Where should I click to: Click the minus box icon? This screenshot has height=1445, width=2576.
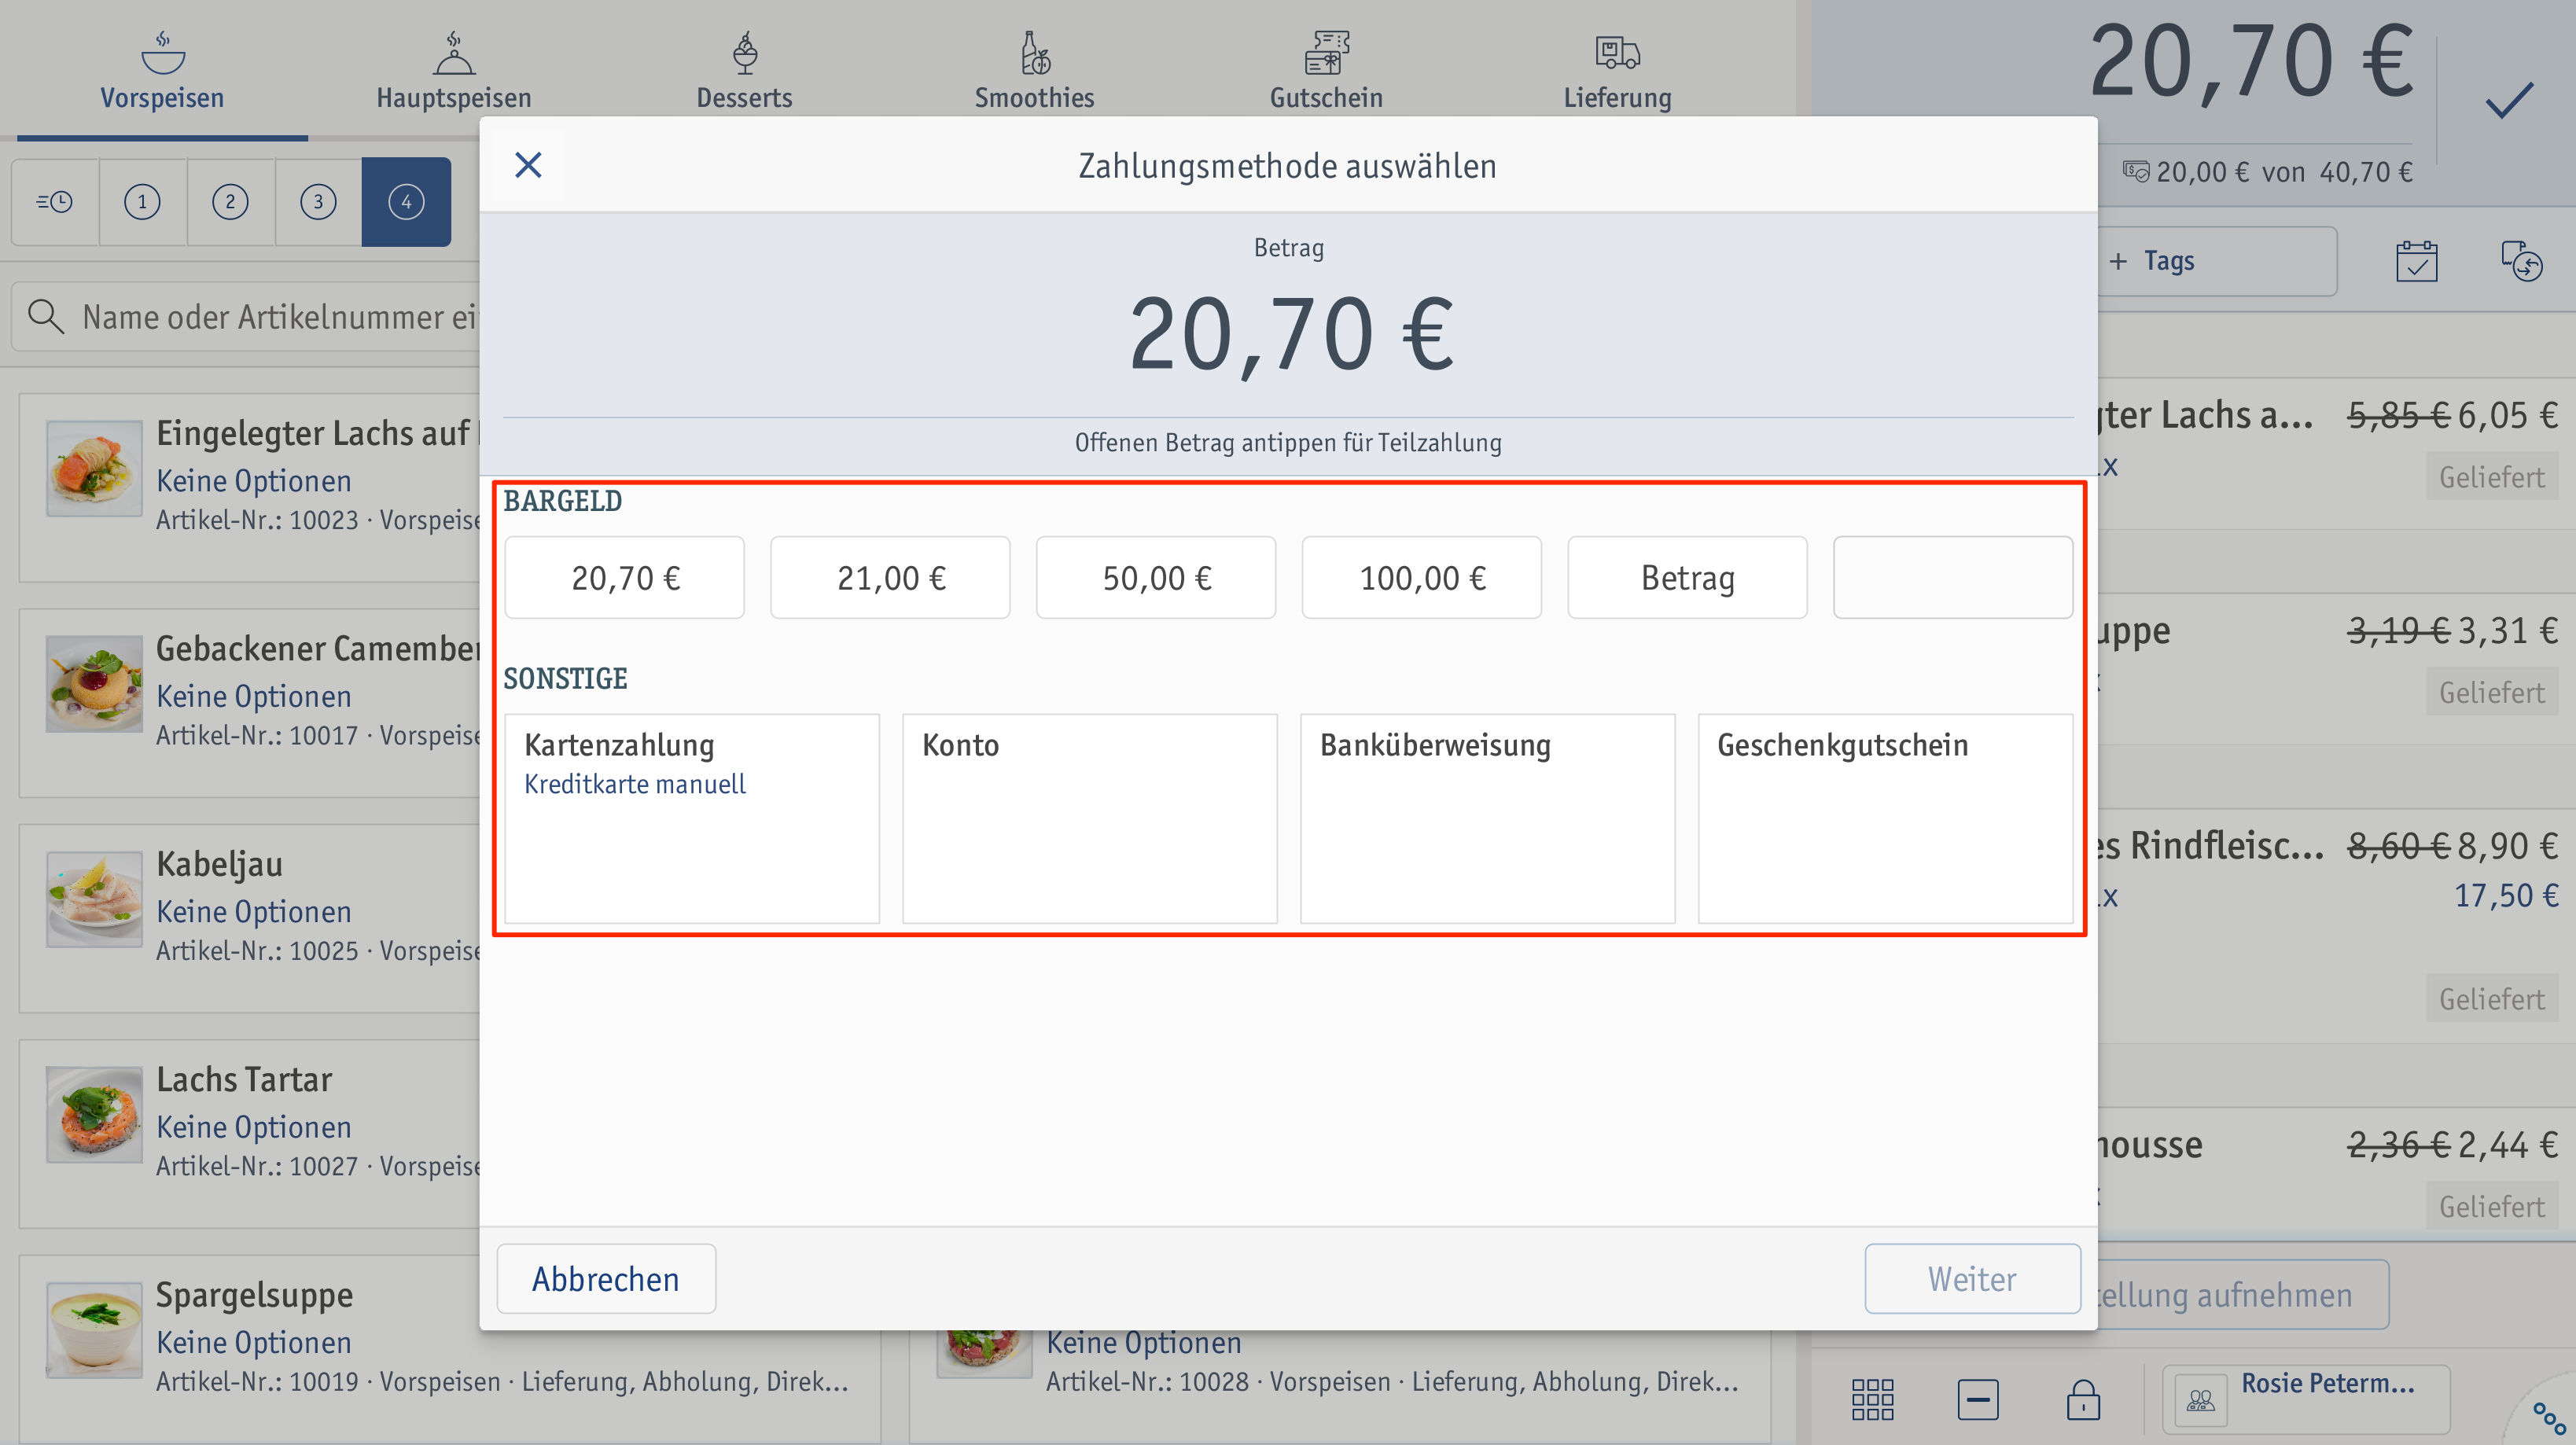click(x=1978, y=1399)
